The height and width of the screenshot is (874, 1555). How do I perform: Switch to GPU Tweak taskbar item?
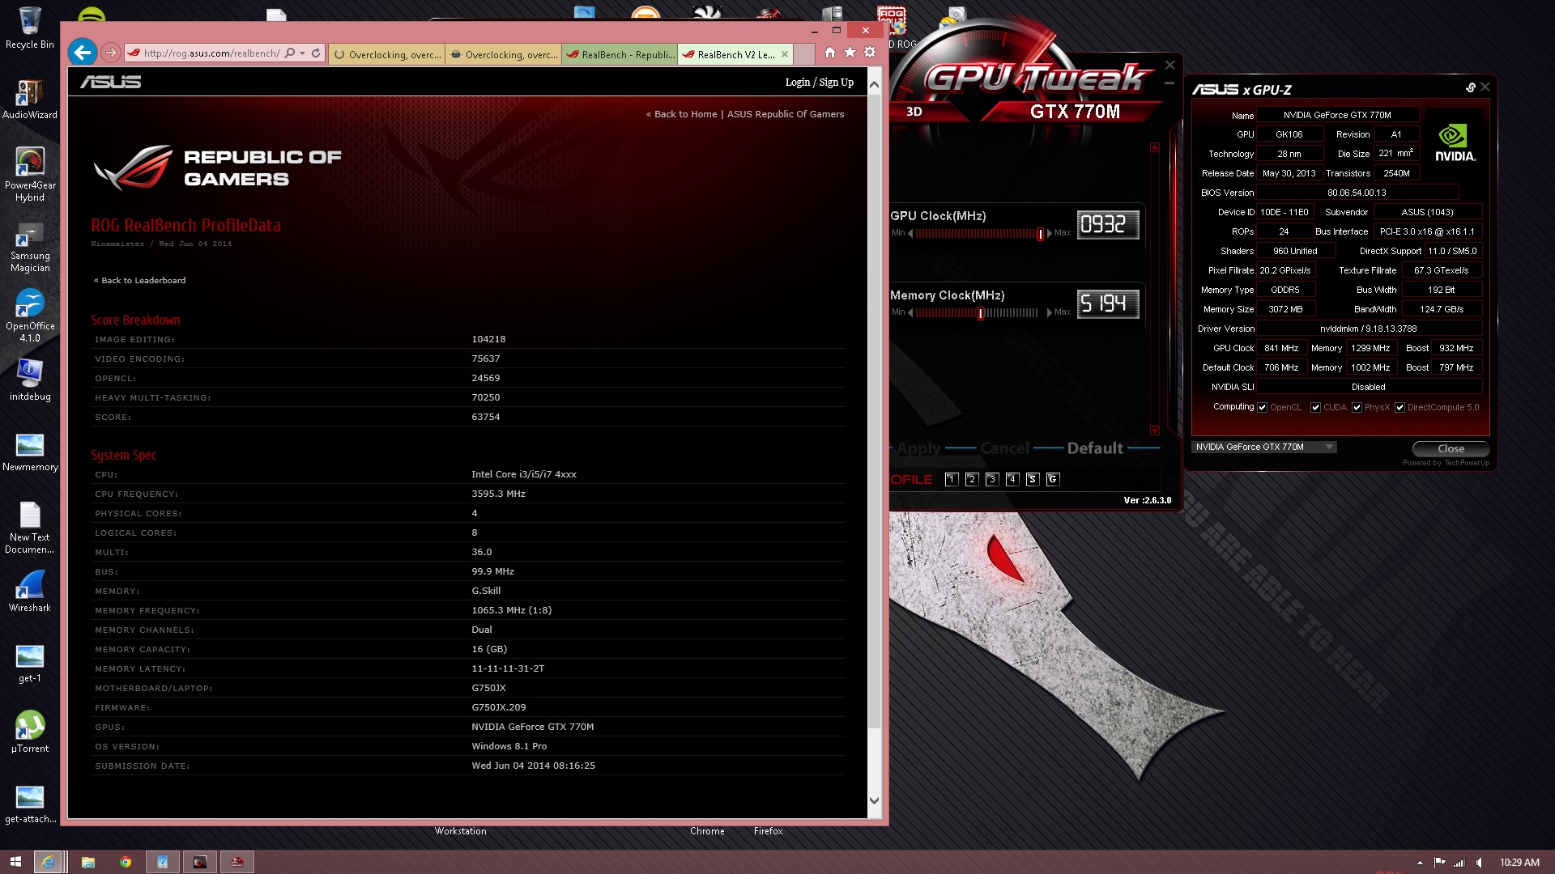(237, 862)
